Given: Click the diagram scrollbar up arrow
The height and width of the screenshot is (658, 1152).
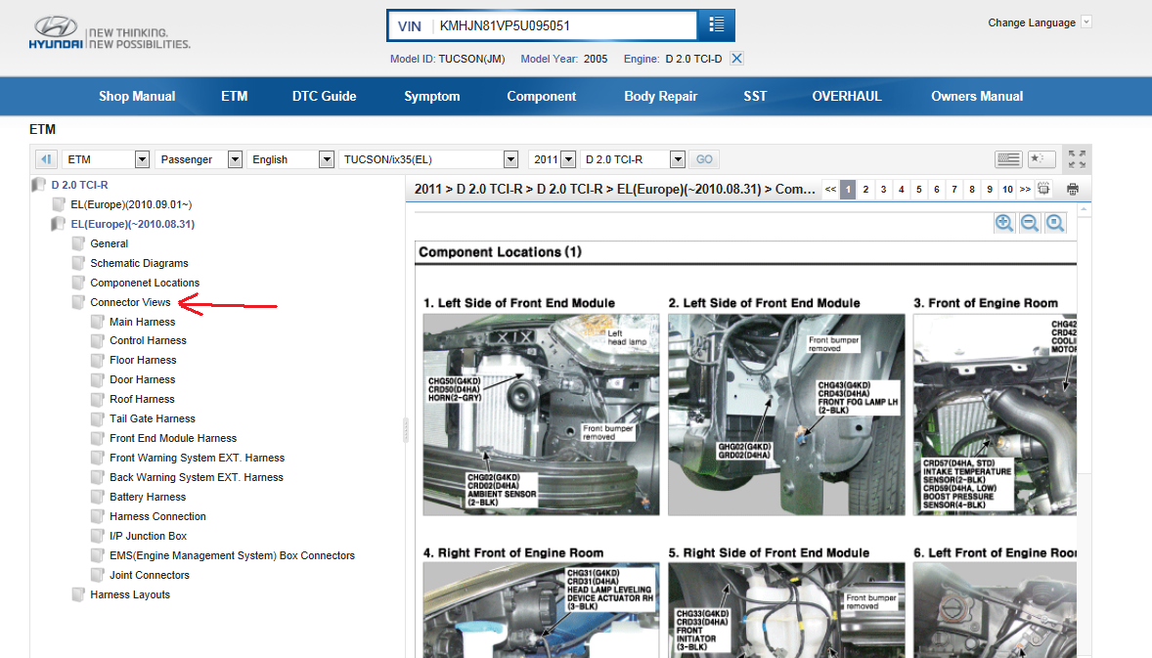Looking at the screenshot, I should click(1084, 211).
